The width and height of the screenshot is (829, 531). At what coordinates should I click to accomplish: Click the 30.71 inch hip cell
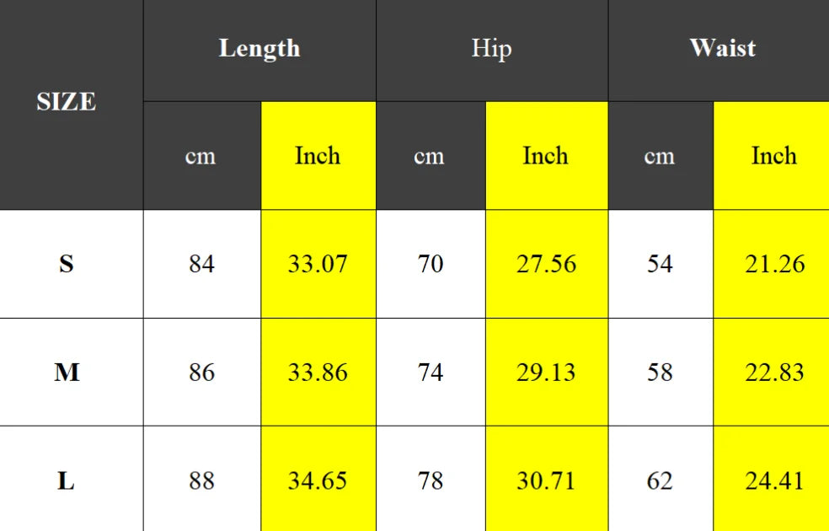546,481
